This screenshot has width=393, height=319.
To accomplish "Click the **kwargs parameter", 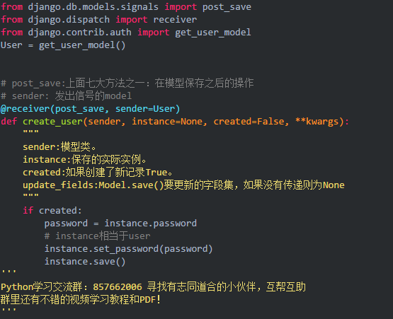I will pos(317,122).
